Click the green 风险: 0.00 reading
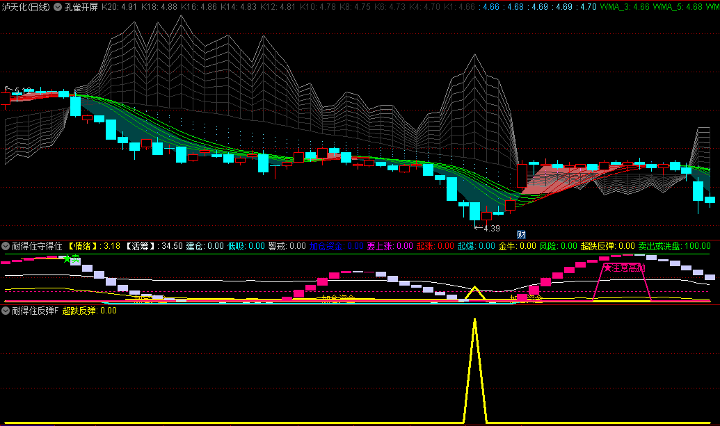Screen dimensions: 720x426 click(559, 246)
